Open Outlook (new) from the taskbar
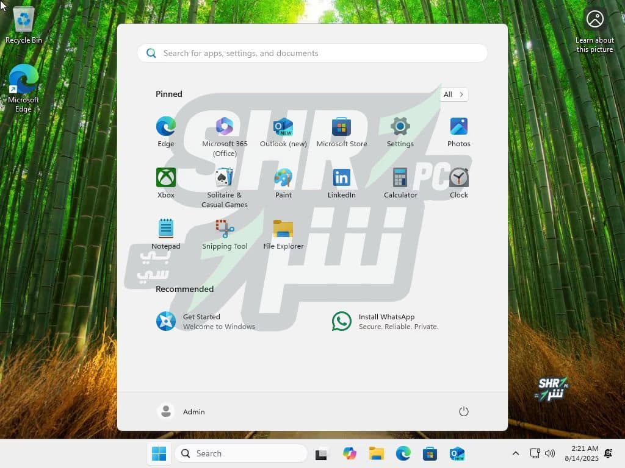Screen dimensions: 625x468 pyautogui.click(x=457, y=453)
